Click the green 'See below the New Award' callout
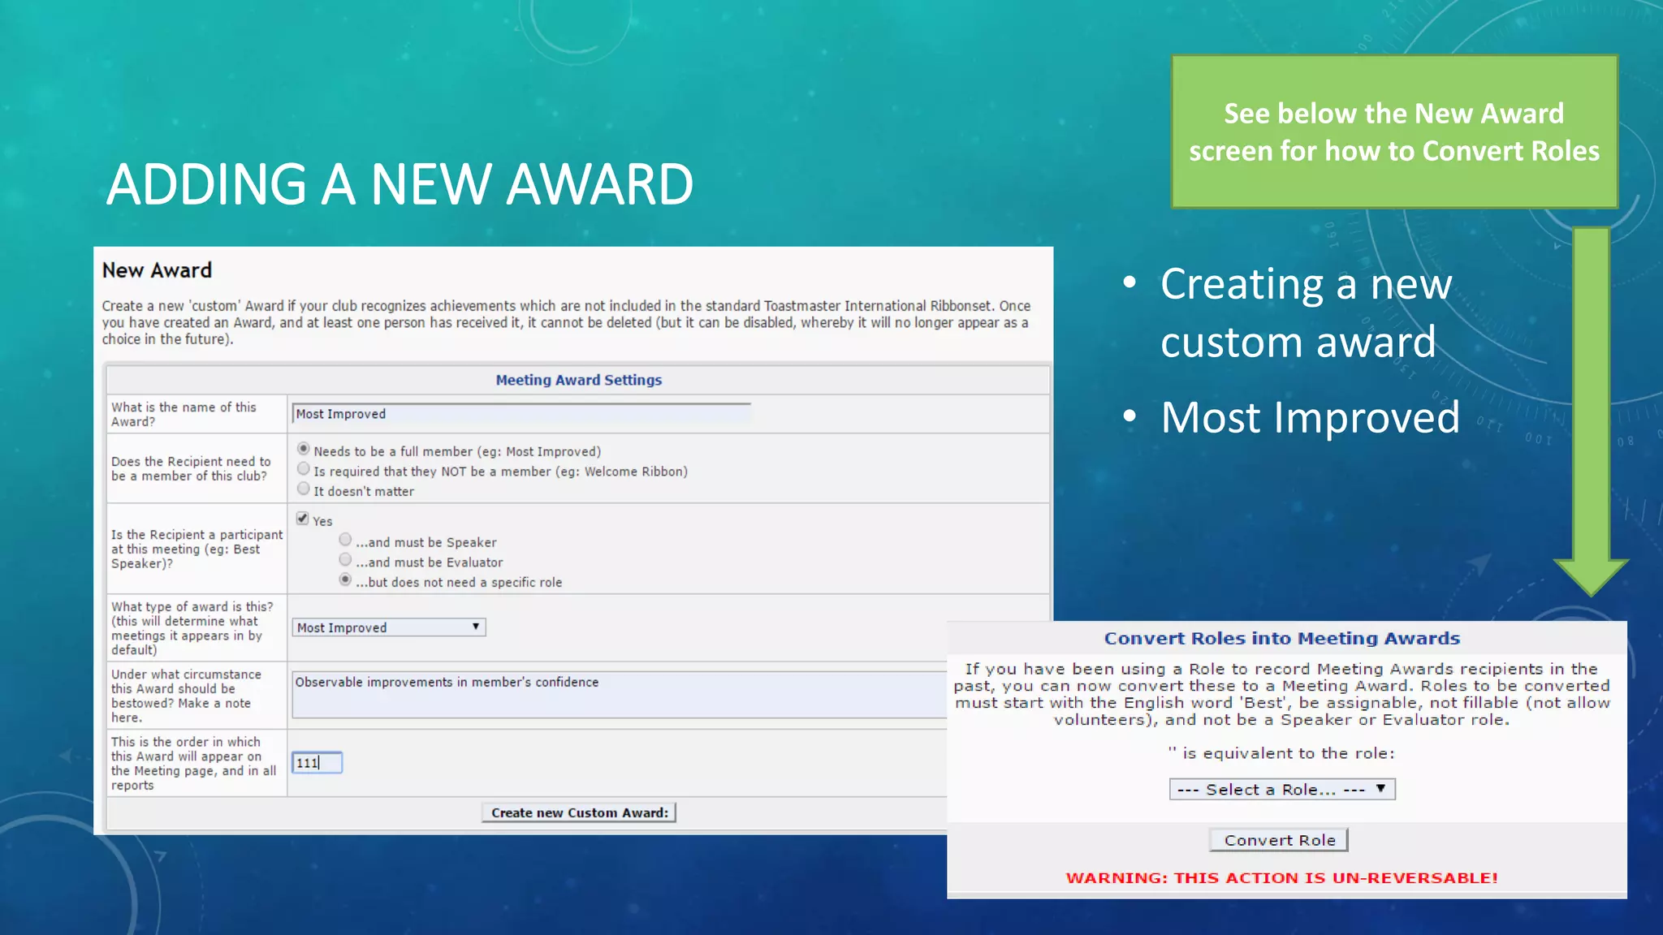1663x935 pixels. pyautogui.click(x=1393, y=131)
